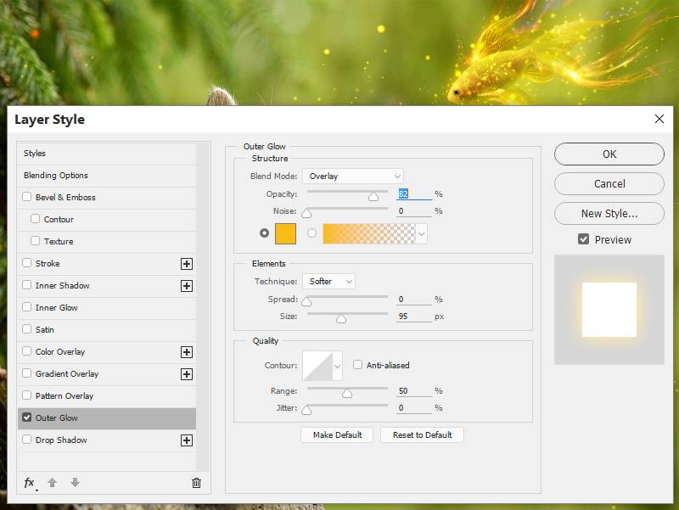Add another Drop Shadow with plus icon
This screenshot has height=510, width=679.
[187, 440]
